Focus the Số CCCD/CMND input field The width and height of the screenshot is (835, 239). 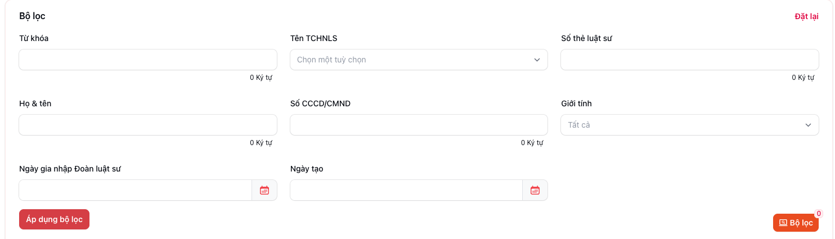(x=419, y=125)
